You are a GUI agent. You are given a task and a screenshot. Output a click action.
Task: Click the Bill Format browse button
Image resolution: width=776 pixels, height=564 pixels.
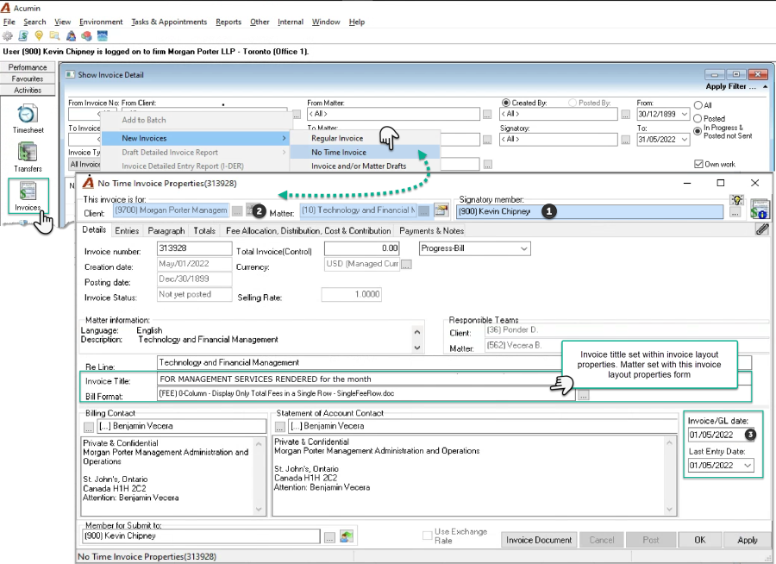(584, 395)
